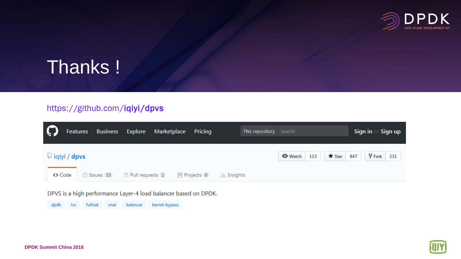
Task: Star the dpvs repository
Action: (335, 156)
